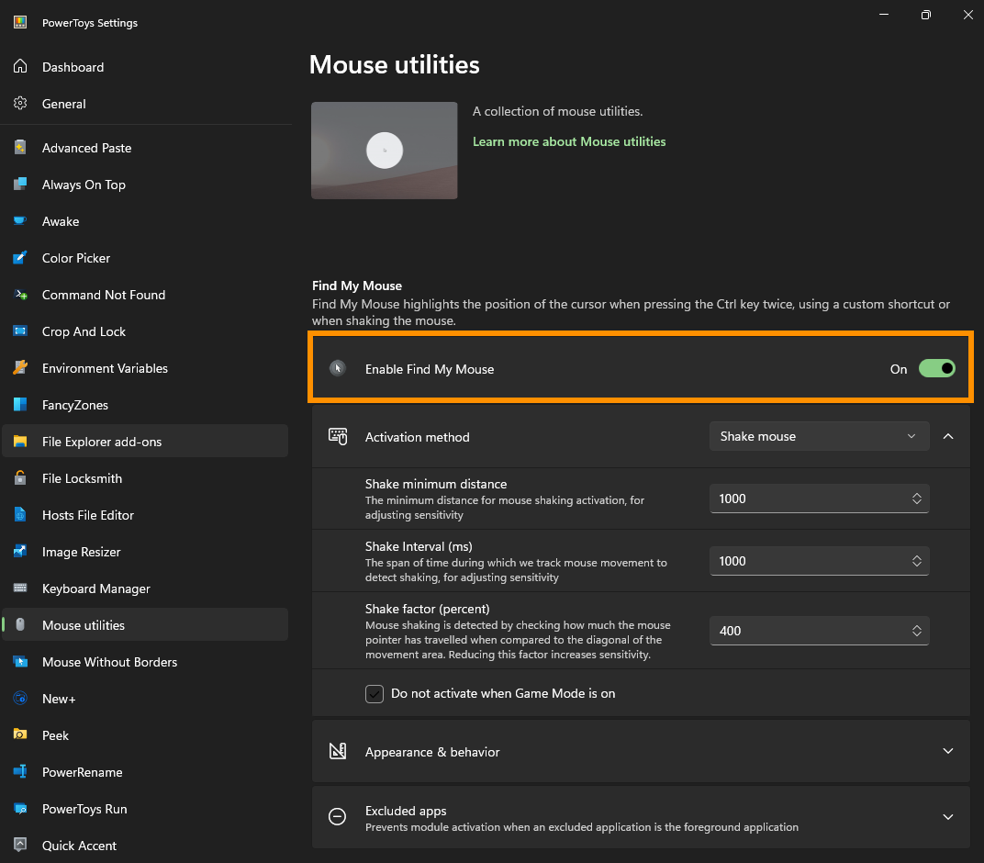Click the Quick Accent icon

tap(20, 845)
